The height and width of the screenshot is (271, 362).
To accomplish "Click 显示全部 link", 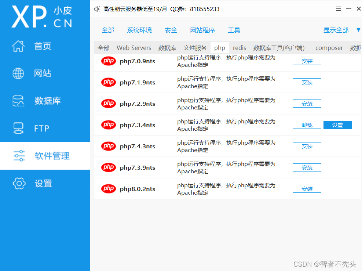I will tap(336, 30).
